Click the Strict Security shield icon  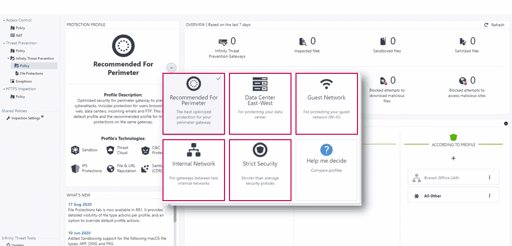click(x=260, y=150)
